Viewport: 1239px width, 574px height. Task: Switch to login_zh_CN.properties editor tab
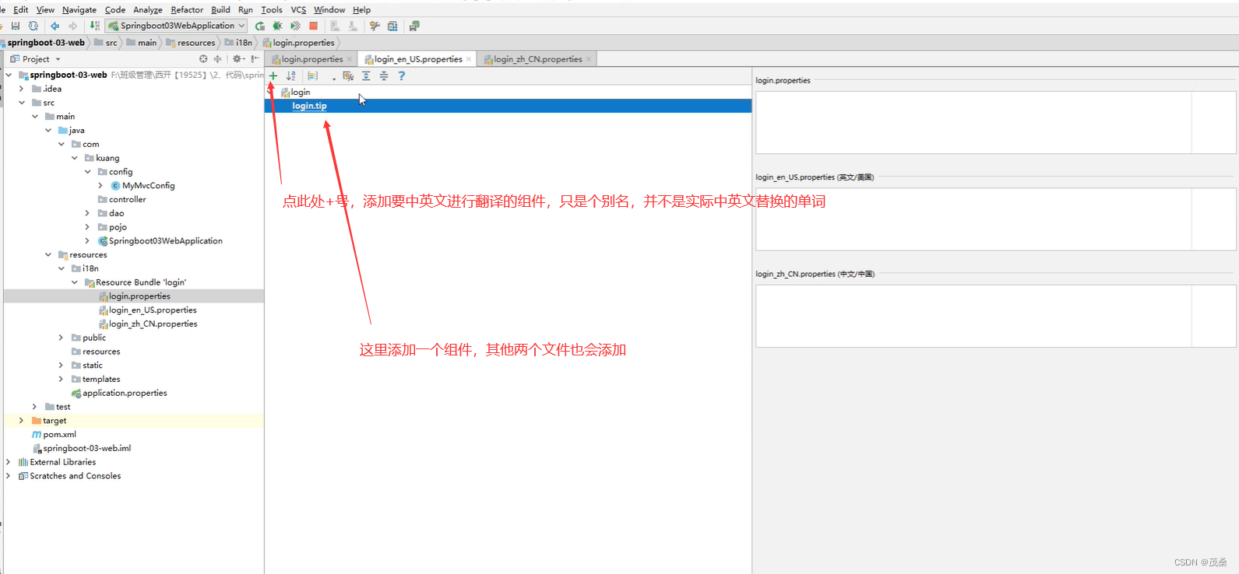[x=537, y=59]
